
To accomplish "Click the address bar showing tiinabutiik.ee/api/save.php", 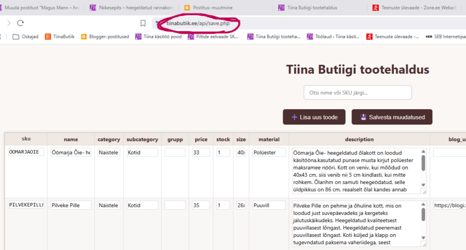I will pos(198,23).
